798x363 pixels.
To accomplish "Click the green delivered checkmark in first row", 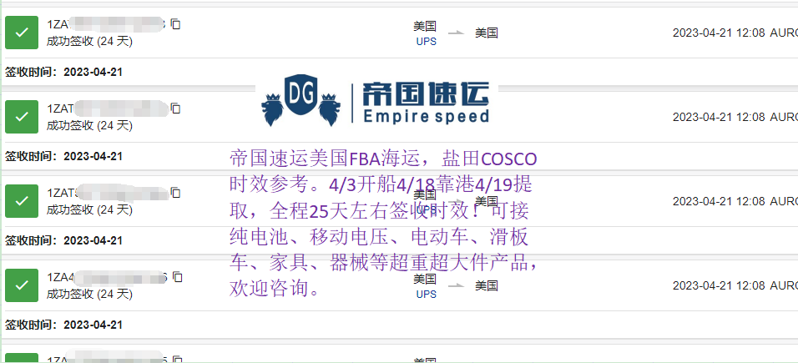I will tap(22, 33).
